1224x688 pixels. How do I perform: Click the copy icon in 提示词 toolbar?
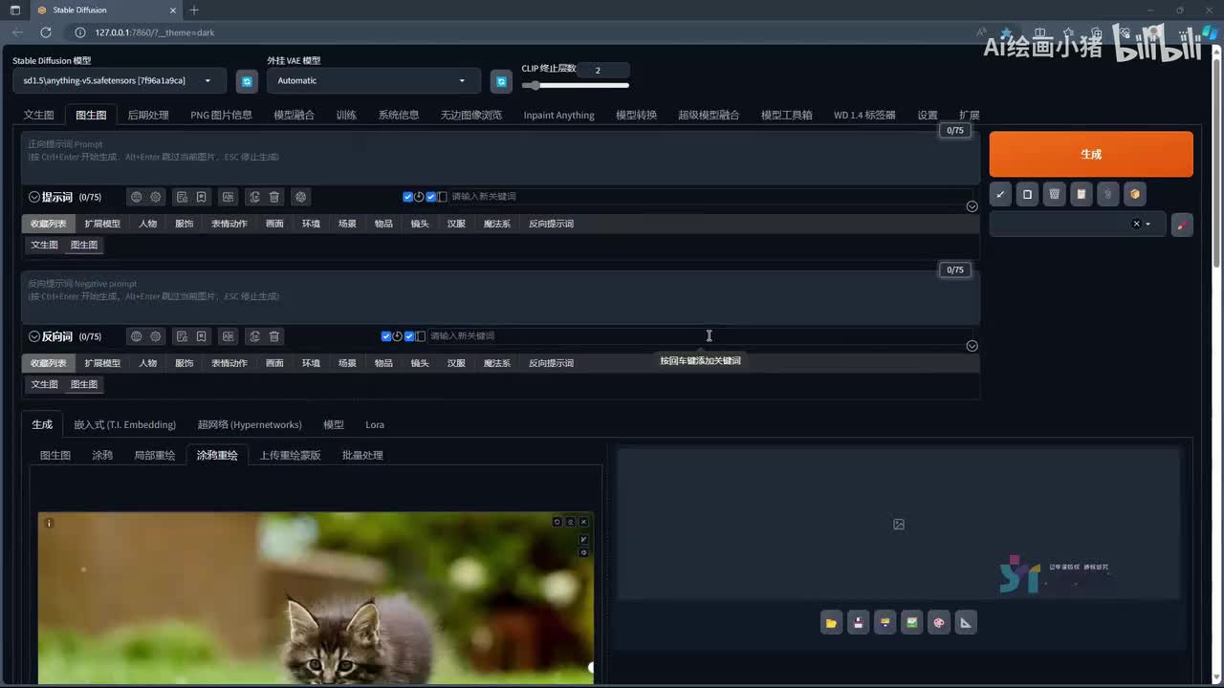(x=254, y=197)
